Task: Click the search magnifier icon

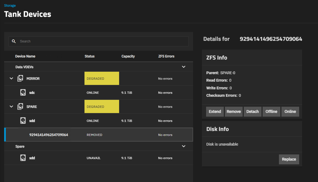Action: click(x=14, y=41)
